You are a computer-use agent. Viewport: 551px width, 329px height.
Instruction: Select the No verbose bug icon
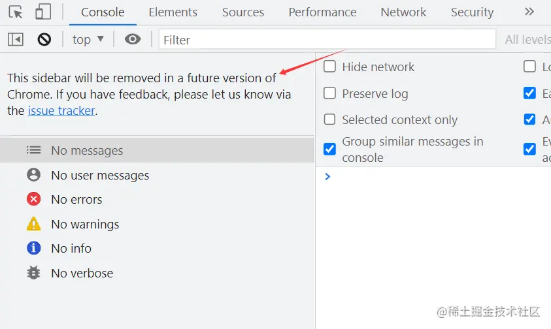[34, 272]
